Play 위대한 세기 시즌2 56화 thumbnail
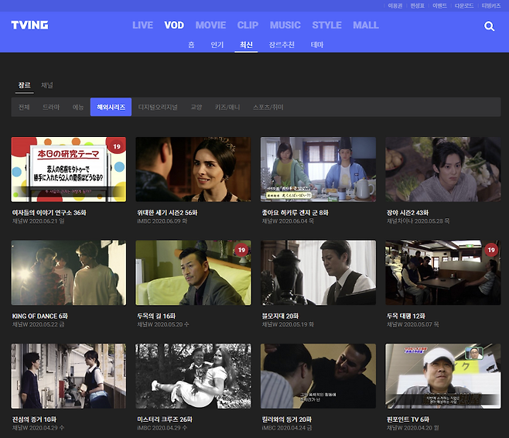Viewport: 509px width, 438px height. pos(193,169)
